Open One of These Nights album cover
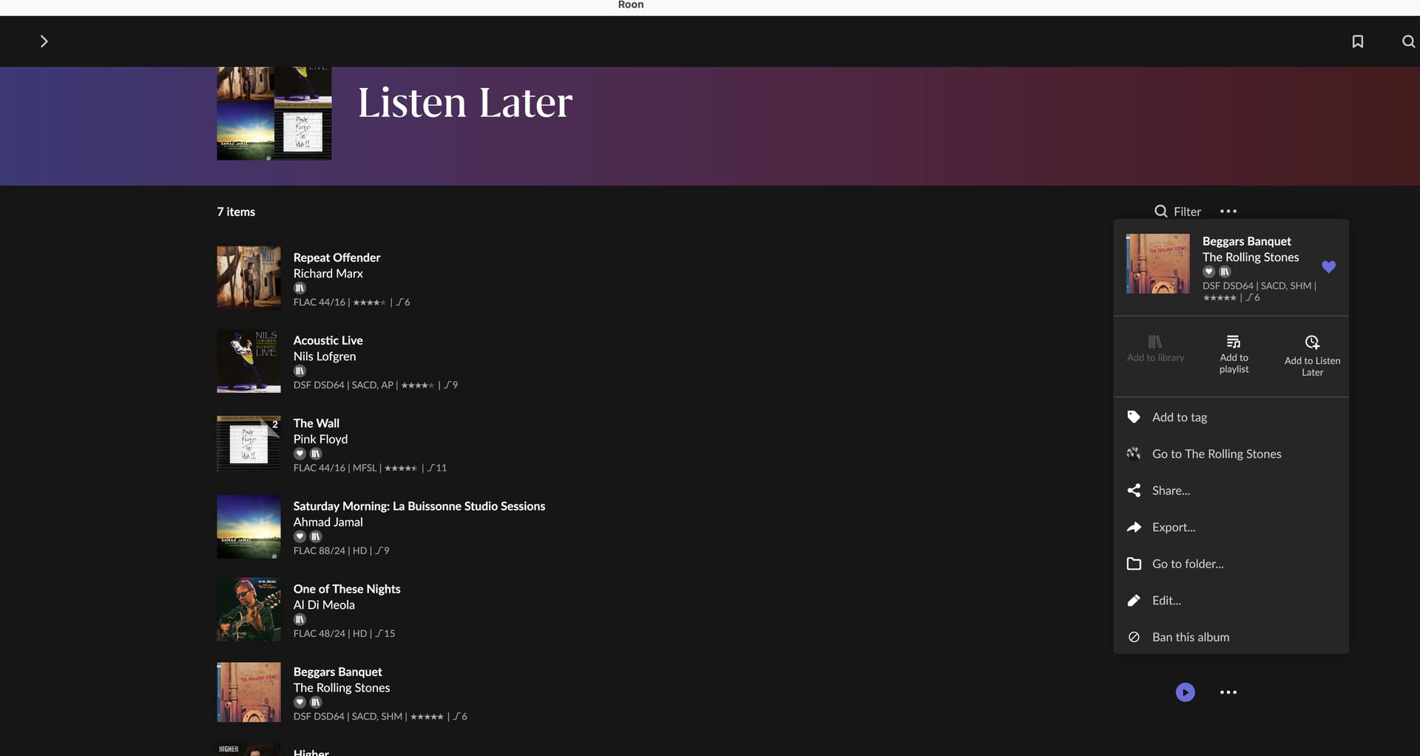Viewport: 1420px width, 756px height. 248,609
